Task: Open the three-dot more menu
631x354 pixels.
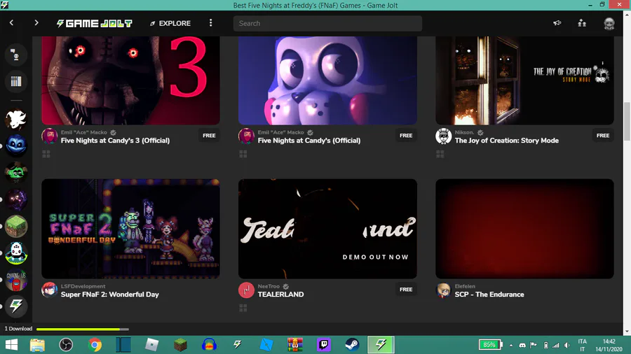Action: click(210, 23)
